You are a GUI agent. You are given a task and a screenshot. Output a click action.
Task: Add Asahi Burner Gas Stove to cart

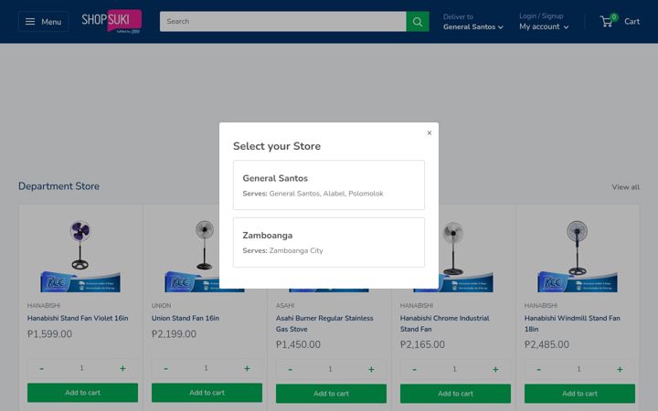331,394
